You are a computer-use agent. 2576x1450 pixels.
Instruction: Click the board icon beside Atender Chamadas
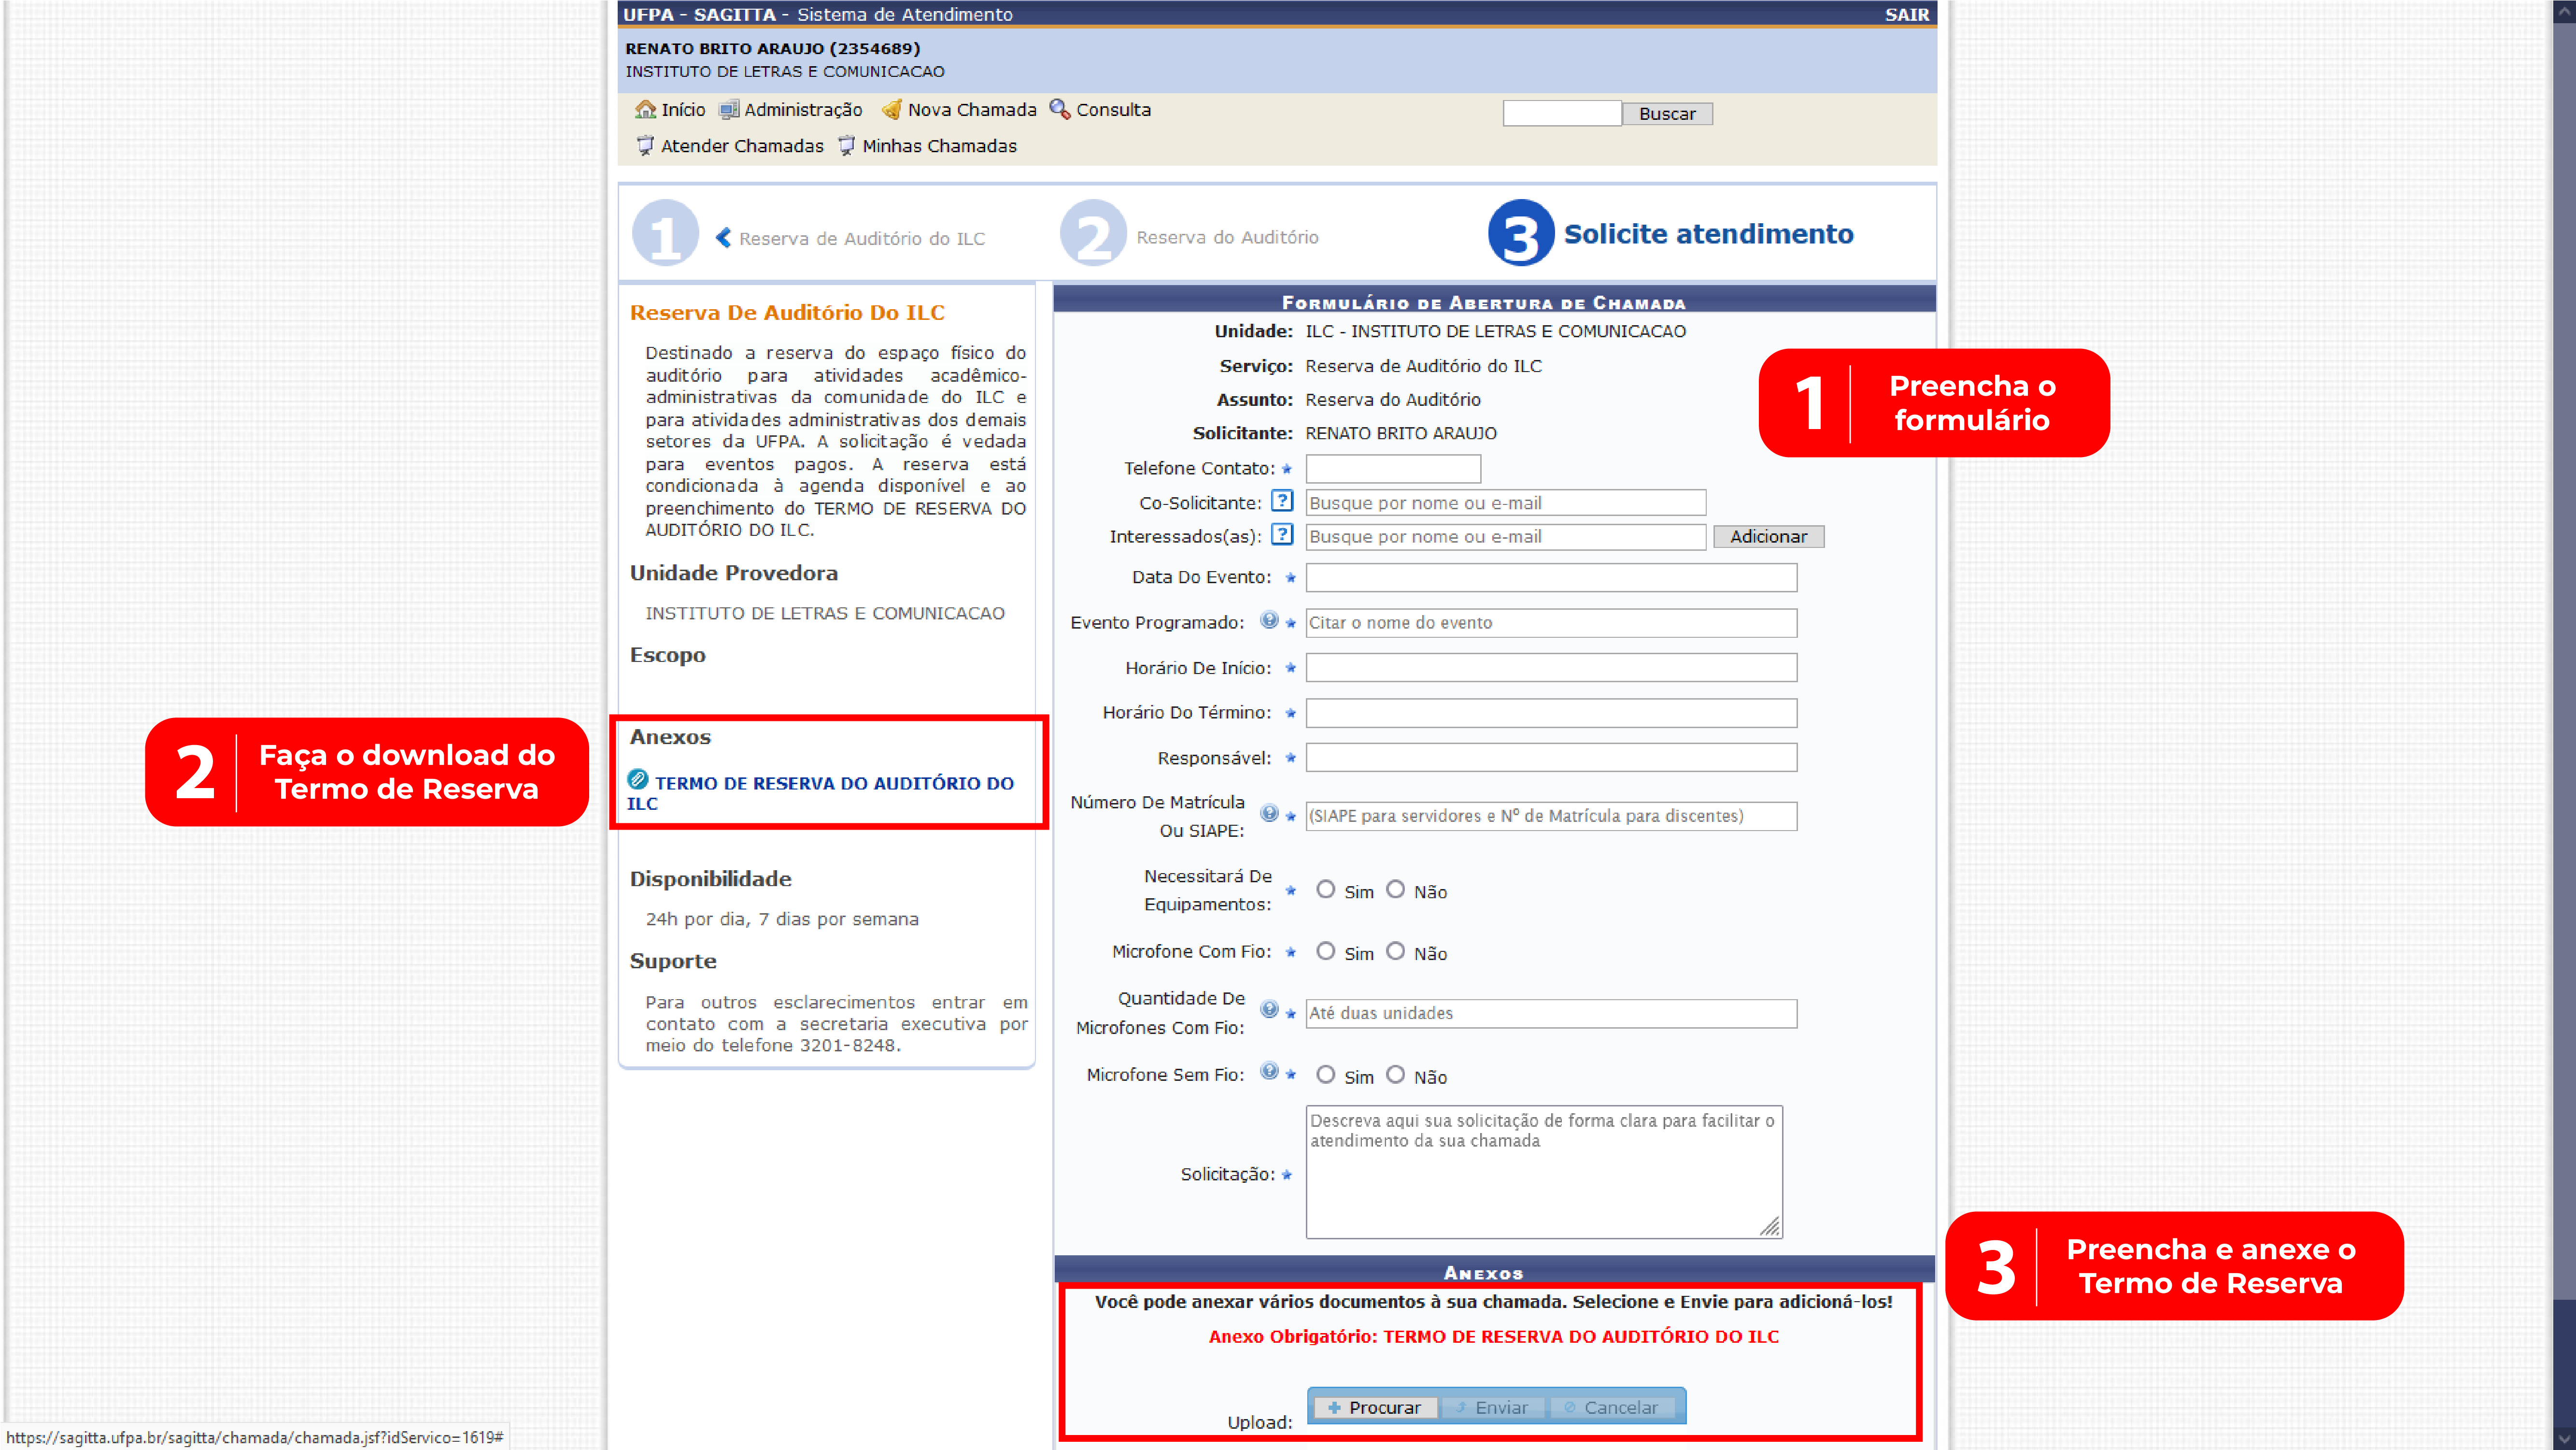pyautogui.click(x=646, y=146)
